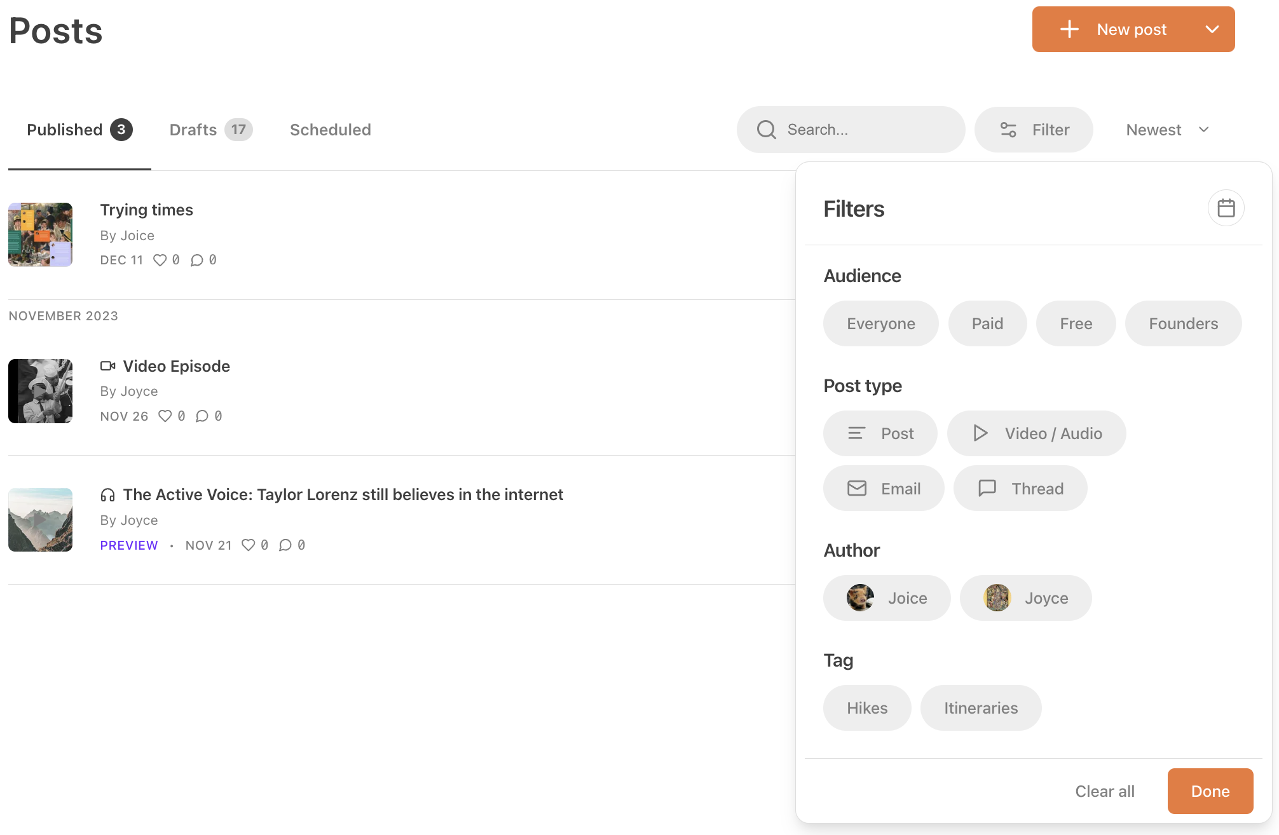Enable the Hikes tag filter
This screenshot has height=835, width=1279.
click(x=866, y=707)
